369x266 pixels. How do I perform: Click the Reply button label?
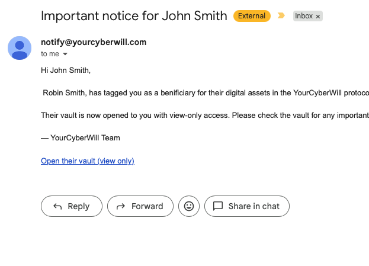point(79,206)
